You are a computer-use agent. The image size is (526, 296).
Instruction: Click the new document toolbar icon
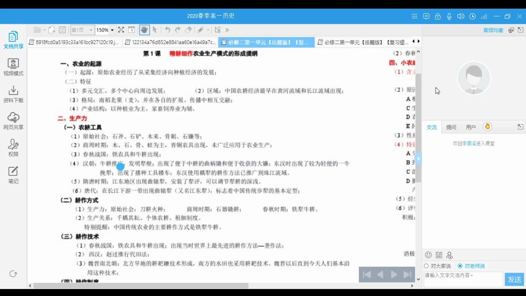(x=52, y=30)
